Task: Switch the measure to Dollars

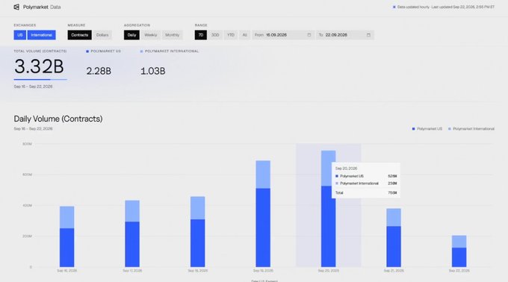Action: coord(102,35)
